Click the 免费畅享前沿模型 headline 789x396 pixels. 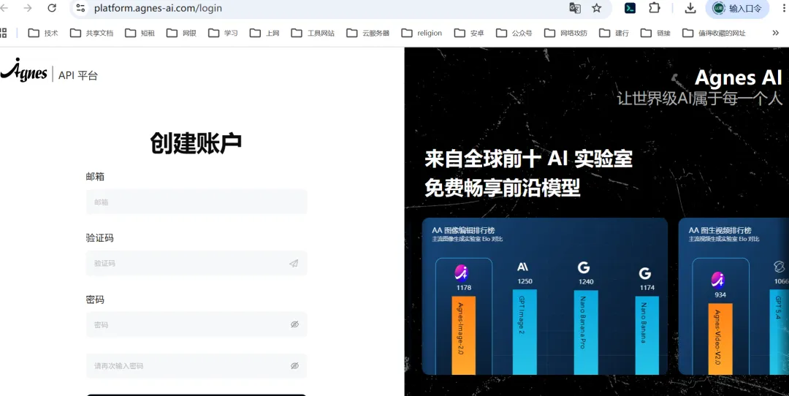click(x=502, y=188)
